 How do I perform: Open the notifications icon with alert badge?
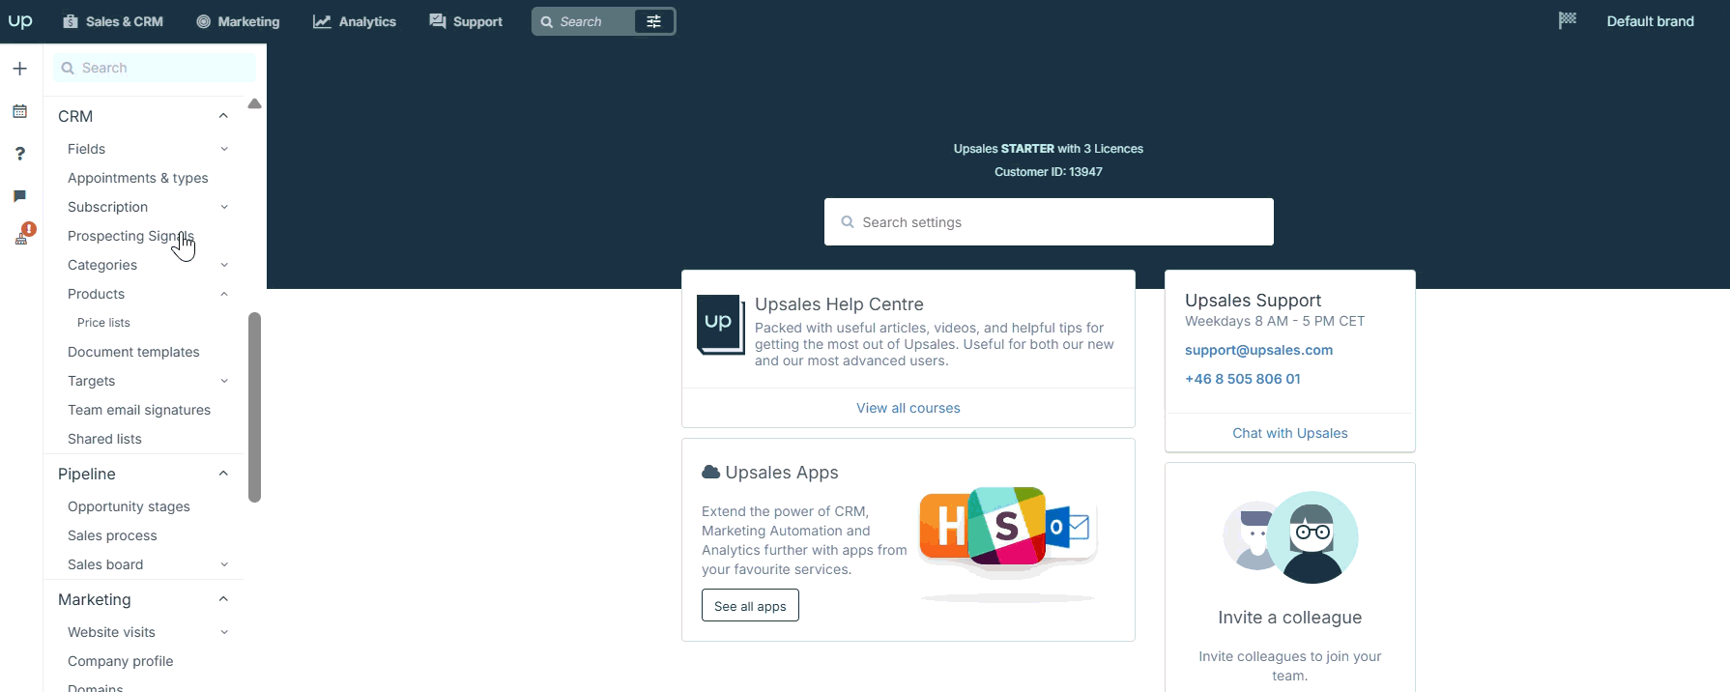[23, 235]
